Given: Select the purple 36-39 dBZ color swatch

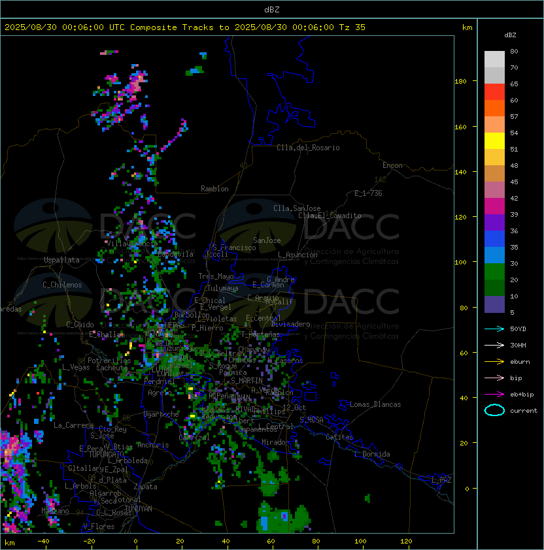Looking at the screenshot, I should point(494,223).
